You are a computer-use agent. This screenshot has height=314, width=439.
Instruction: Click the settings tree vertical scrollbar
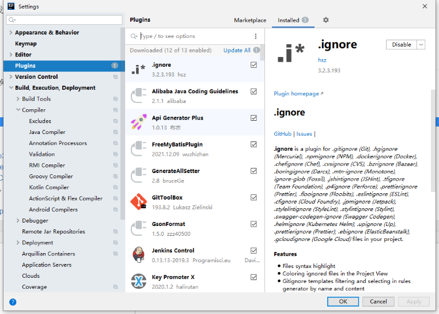click(x=122, y=123)
